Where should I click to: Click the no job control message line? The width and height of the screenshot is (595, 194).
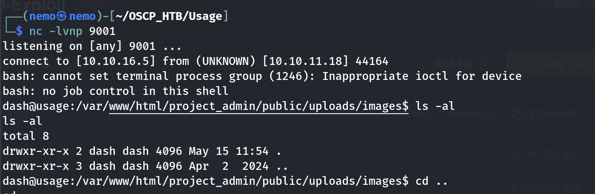coord(116,91)
